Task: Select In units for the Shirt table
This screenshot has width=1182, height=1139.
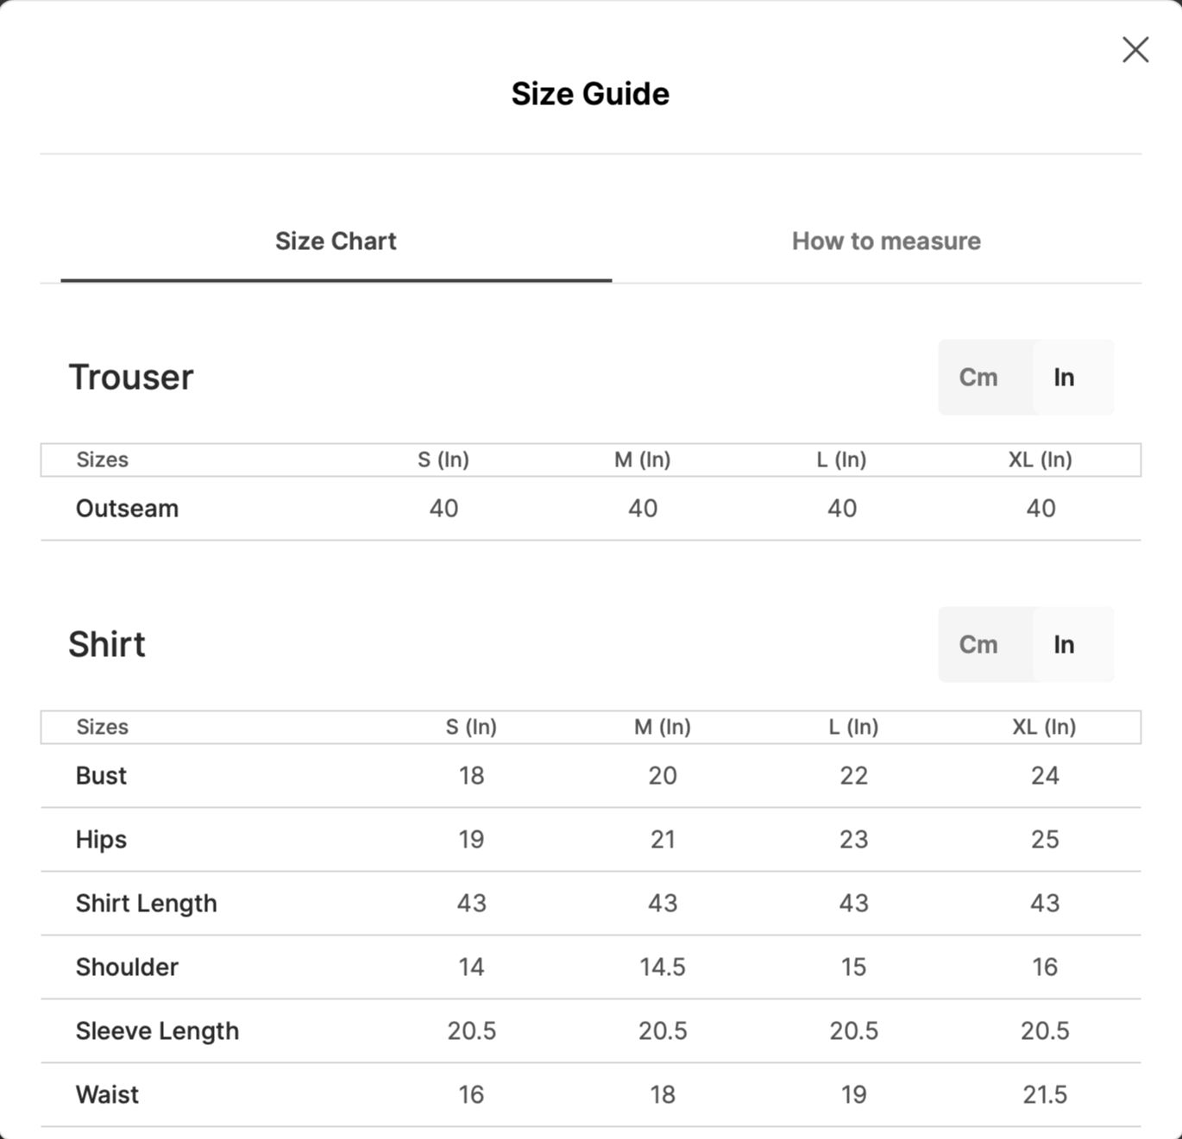Action: 1064,645
